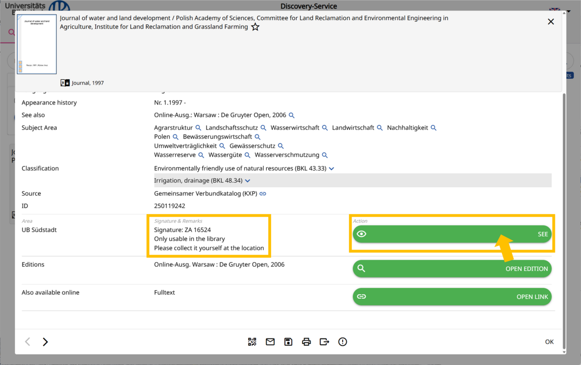Open Gemeinsamer Verbundkatalog source link icon
The image size is (581, 365).
263,194
